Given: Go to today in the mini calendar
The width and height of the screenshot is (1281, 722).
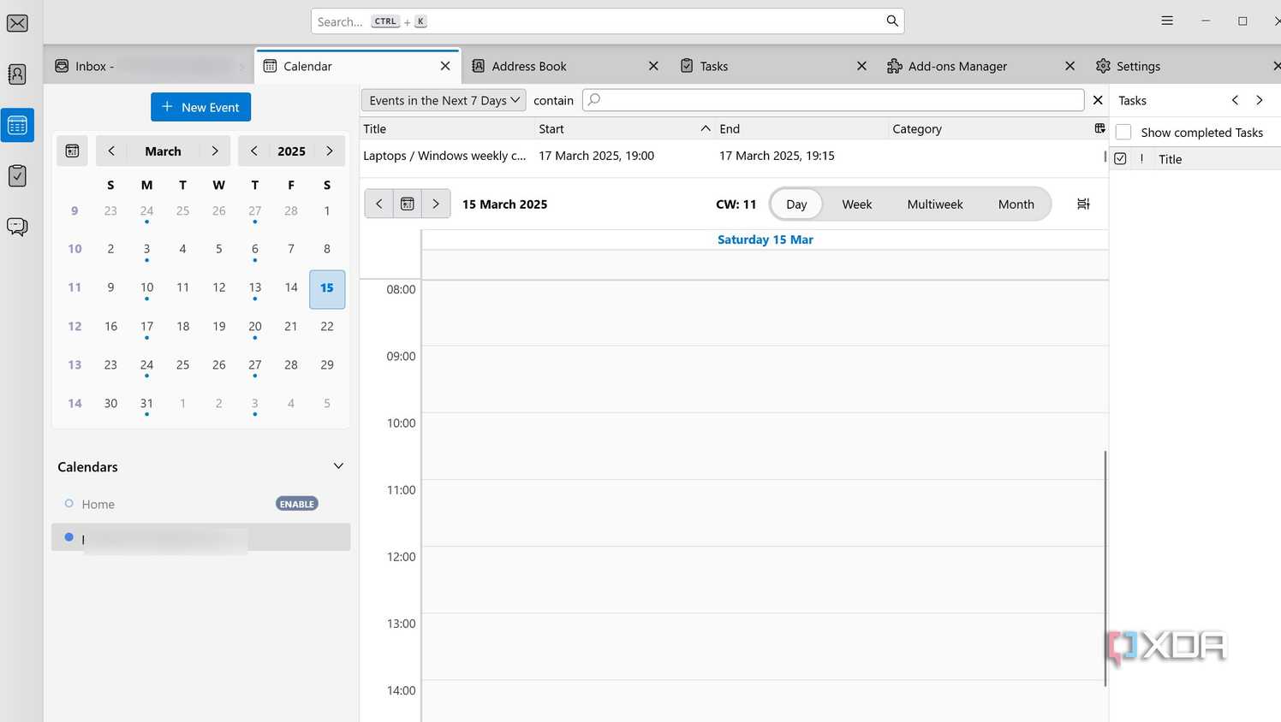Looking at the screenshot, I should (72, 151).
